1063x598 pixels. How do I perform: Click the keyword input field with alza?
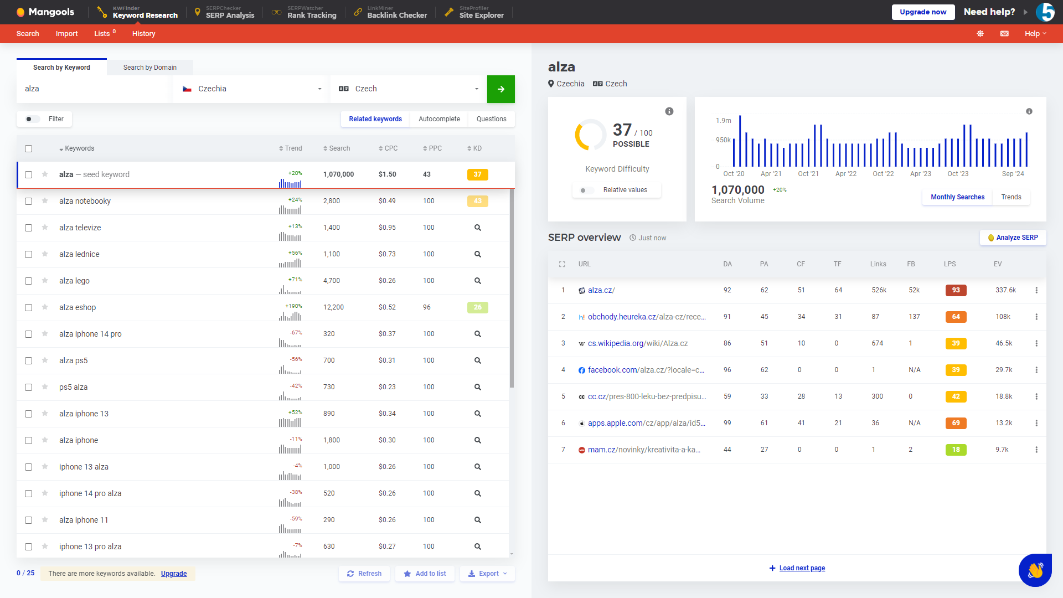tap(94, 89)
